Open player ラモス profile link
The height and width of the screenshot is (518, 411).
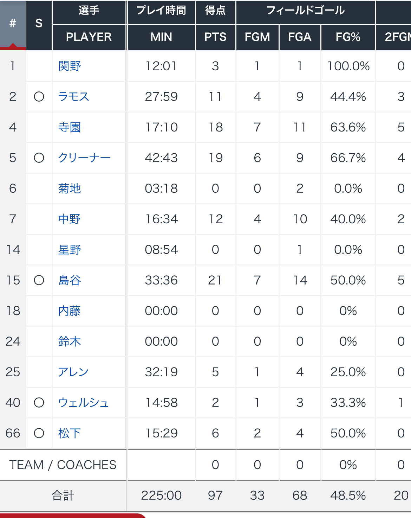(x=73, y=97)
